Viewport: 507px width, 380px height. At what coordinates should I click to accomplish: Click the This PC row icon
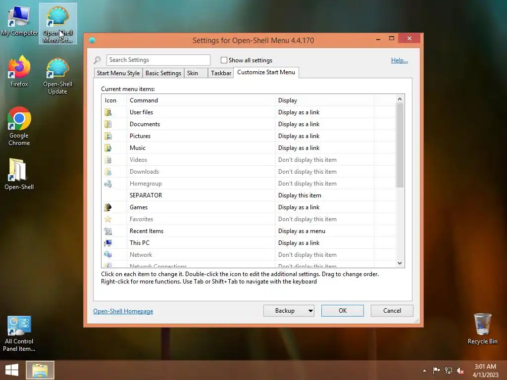click(108, 243)
